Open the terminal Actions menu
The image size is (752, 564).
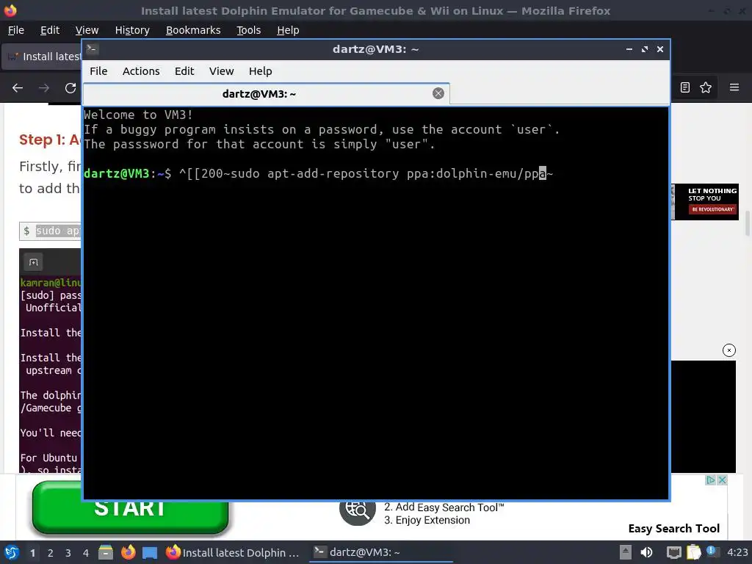[x=141, y=71]
